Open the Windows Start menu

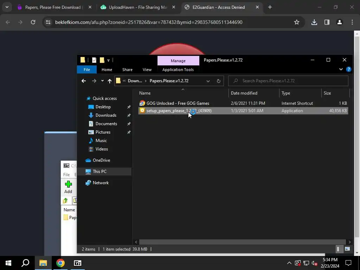point(8,263)
